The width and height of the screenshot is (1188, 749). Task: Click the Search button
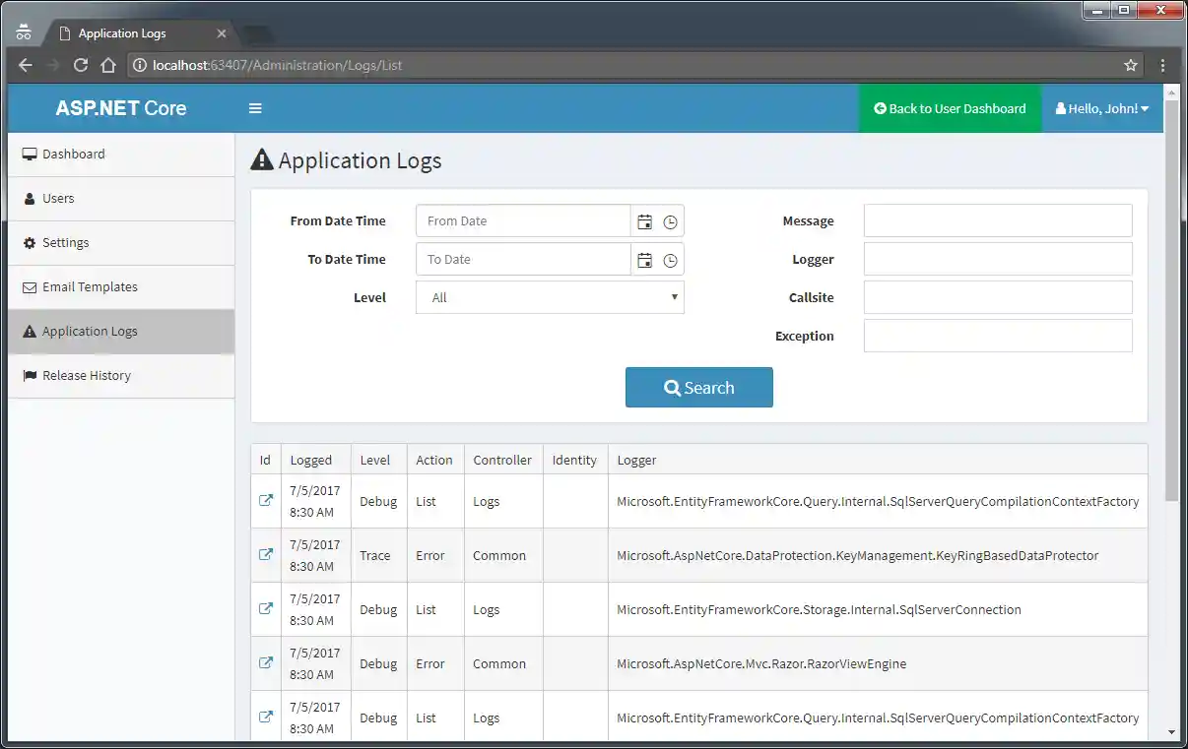tap(698, 387)
